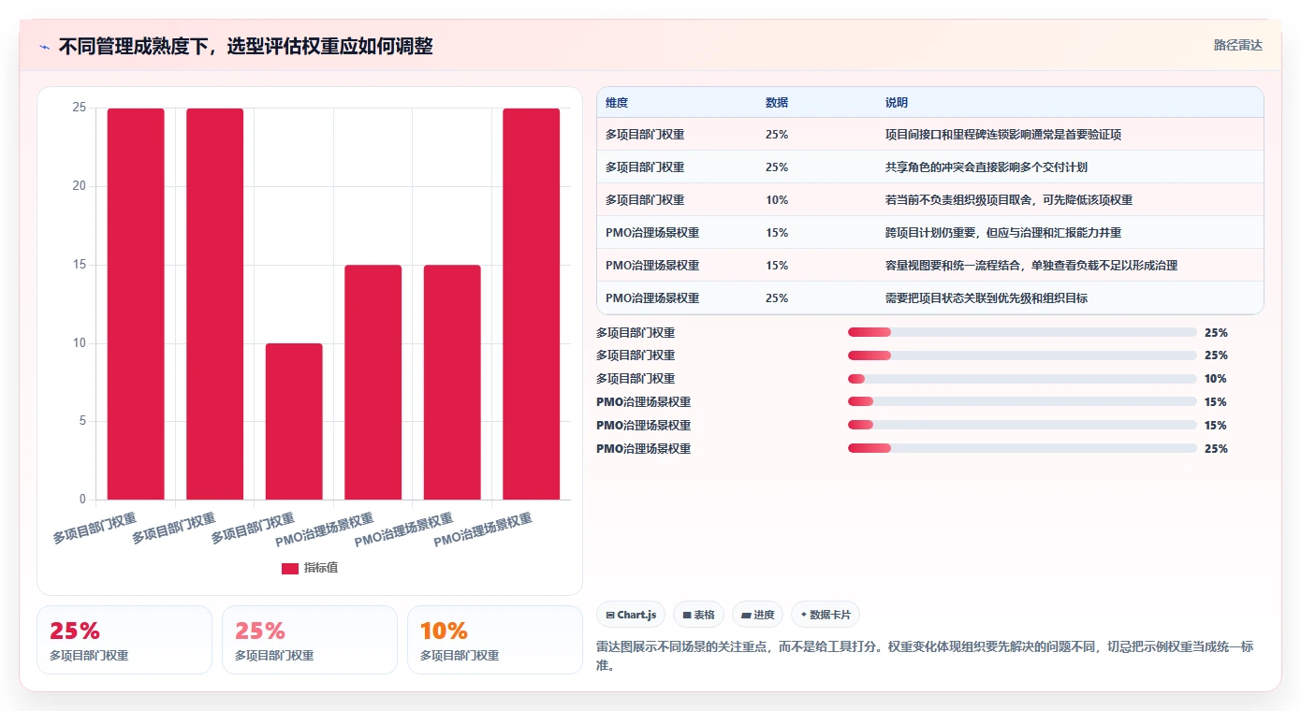The image size is (1301, 711).
Task: Click the 维度 column header
Action: tap(617, 103)
